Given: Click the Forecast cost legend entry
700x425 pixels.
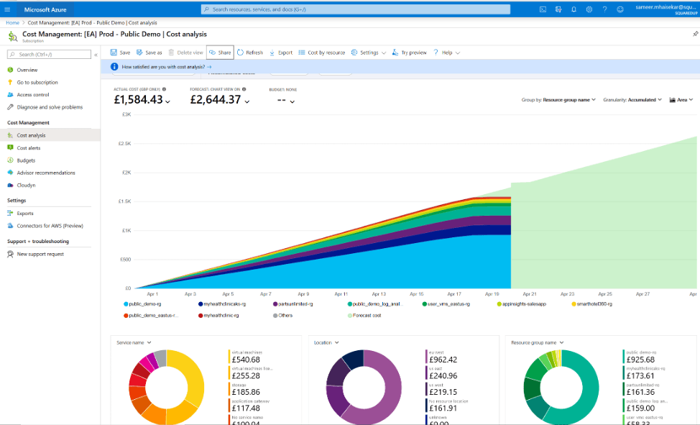Looking at the screenshot, I should 364,316.
